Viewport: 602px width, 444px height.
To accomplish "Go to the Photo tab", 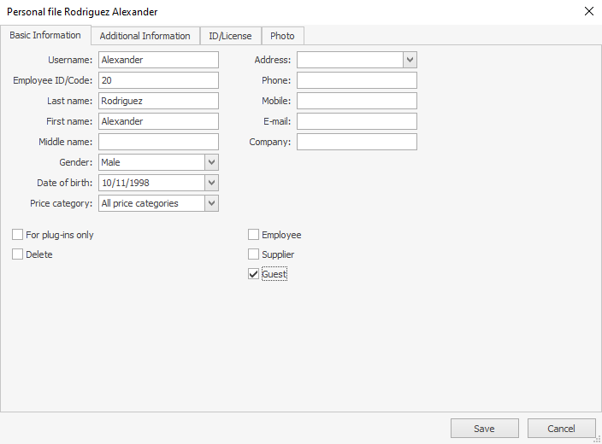I will 282,36.
